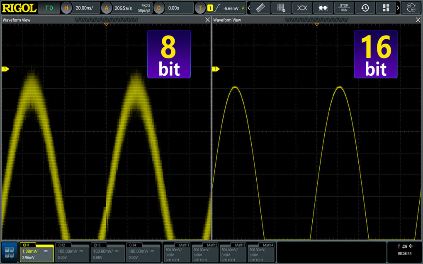Click the circular waveform icon at top right

[x=411, y=8]
